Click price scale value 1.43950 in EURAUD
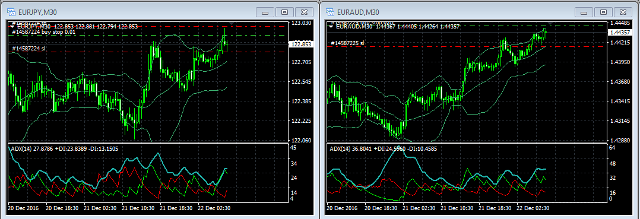This screenshot has height=219, width=640. pos(621,62)
